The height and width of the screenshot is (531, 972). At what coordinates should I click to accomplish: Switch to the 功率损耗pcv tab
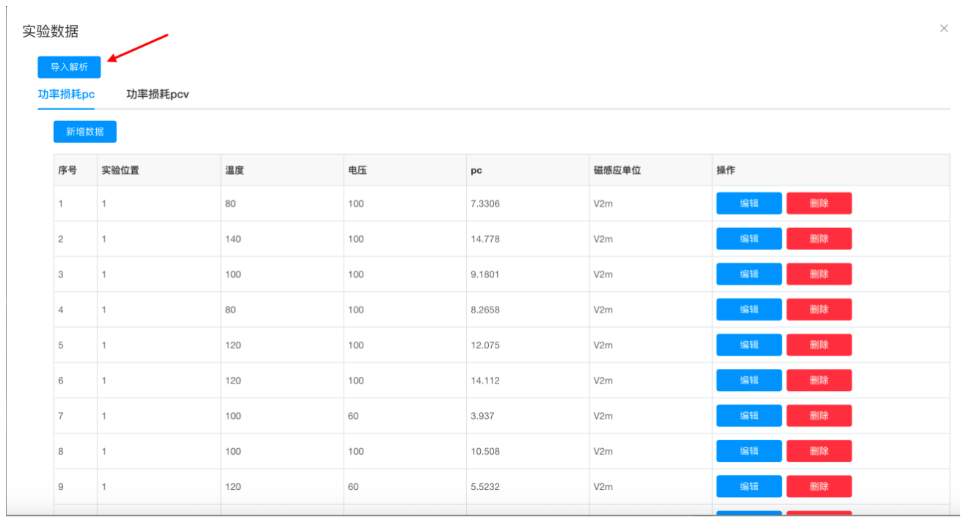(158, 95)
